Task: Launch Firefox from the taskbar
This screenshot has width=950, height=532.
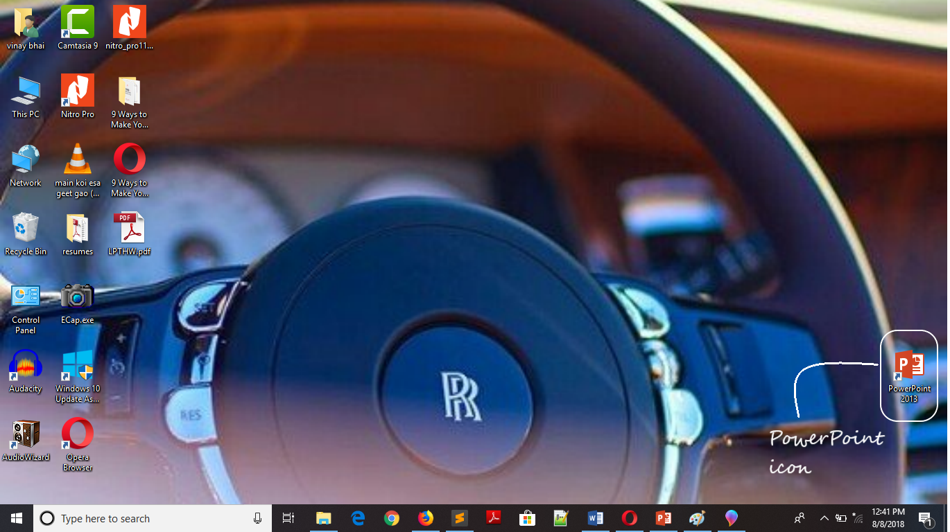Action: (426, 518)
